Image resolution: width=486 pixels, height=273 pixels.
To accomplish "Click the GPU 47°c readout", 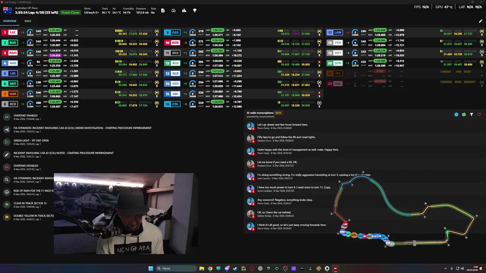I will coord(444,7).
